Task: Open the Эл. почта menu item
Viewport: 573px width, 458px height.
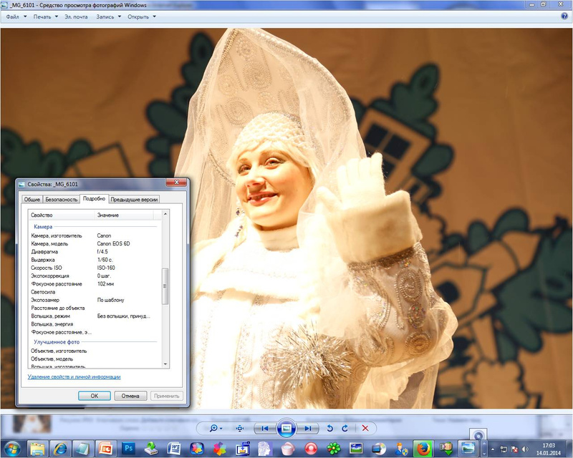Action: [x=75, y=16]
